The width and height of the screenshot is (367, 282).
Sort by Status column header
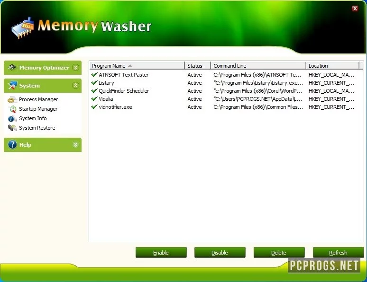click(198, 66)
